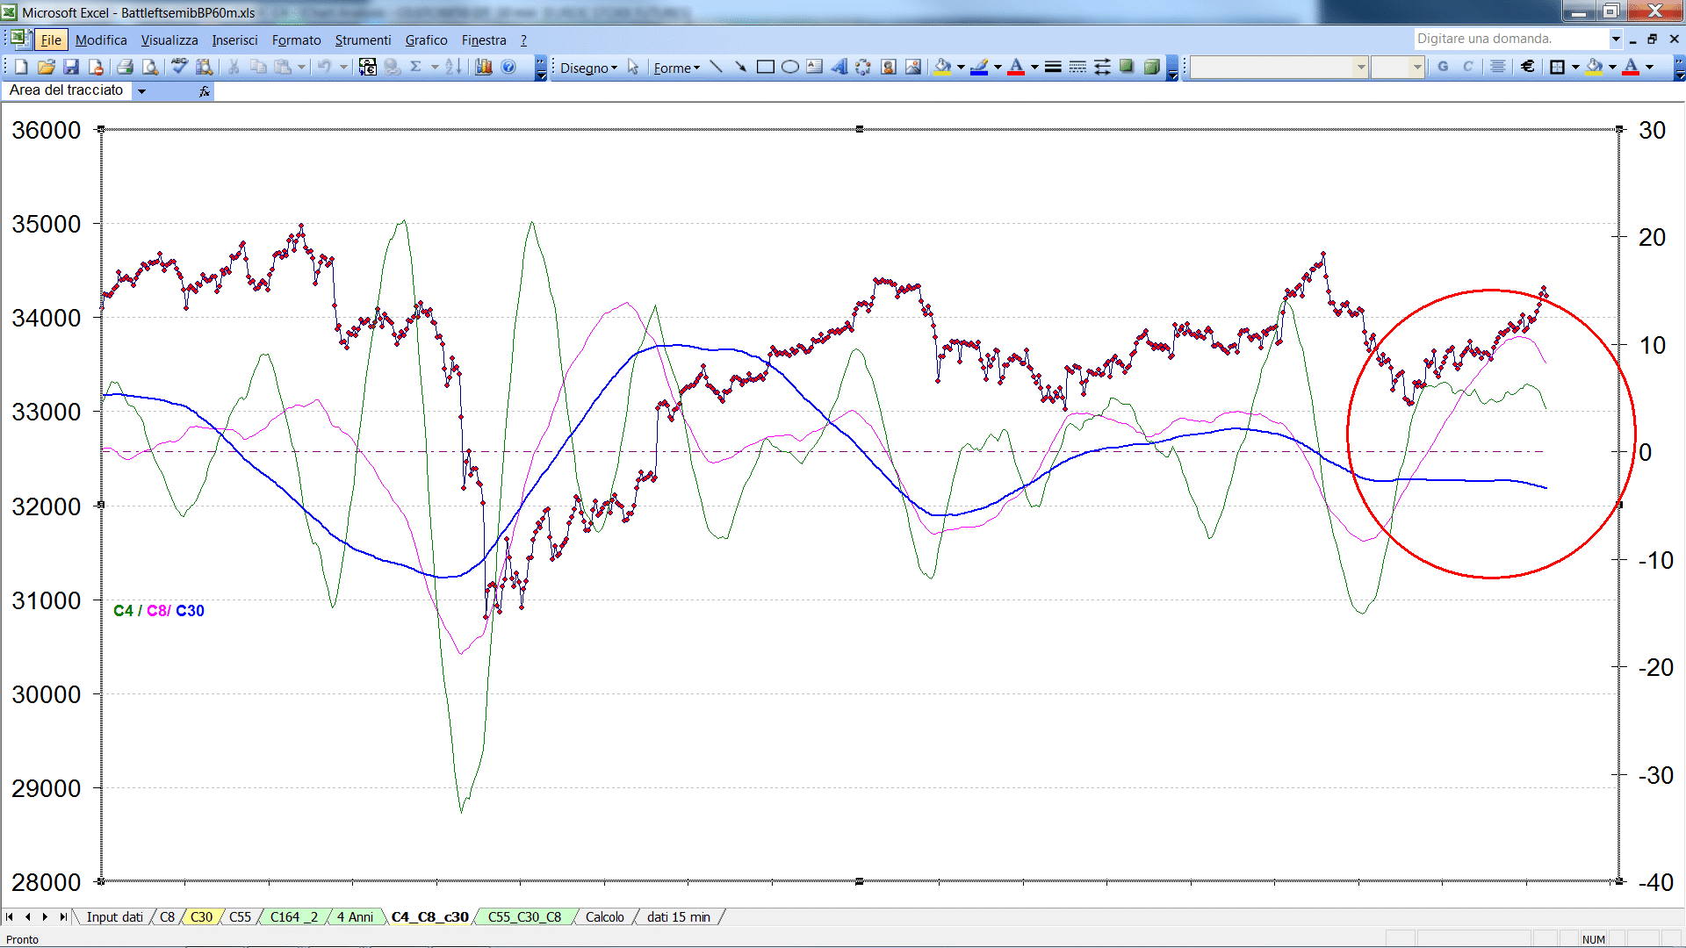
Task: Click the C4 / C8 / C30 chart legend label
Action: pos(159,611)
